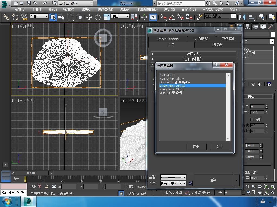Viewport: 277px width, 207px height.
Task: Click the Unlink Selection tool
Action: click(x=15, y=17)
